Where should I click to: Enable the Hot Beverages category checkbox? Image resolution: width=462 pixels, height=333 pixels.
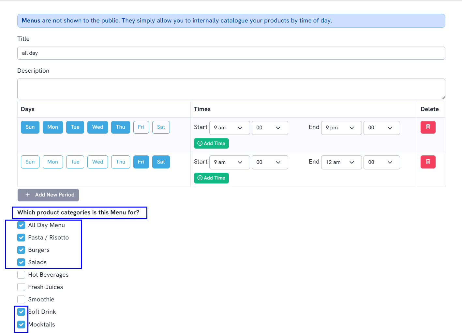point(21,275)
